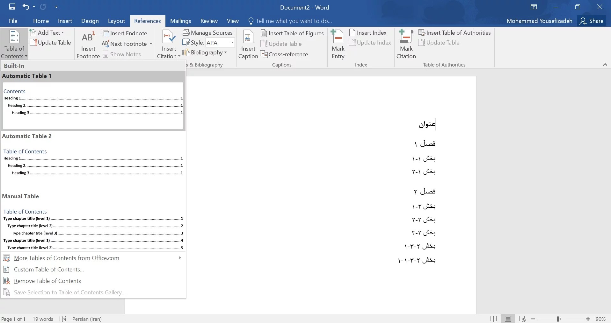This screenshot has height=323, width=611.
Task: Click the Mohammad Yousefizadeh account name
Action: (539, 21)
